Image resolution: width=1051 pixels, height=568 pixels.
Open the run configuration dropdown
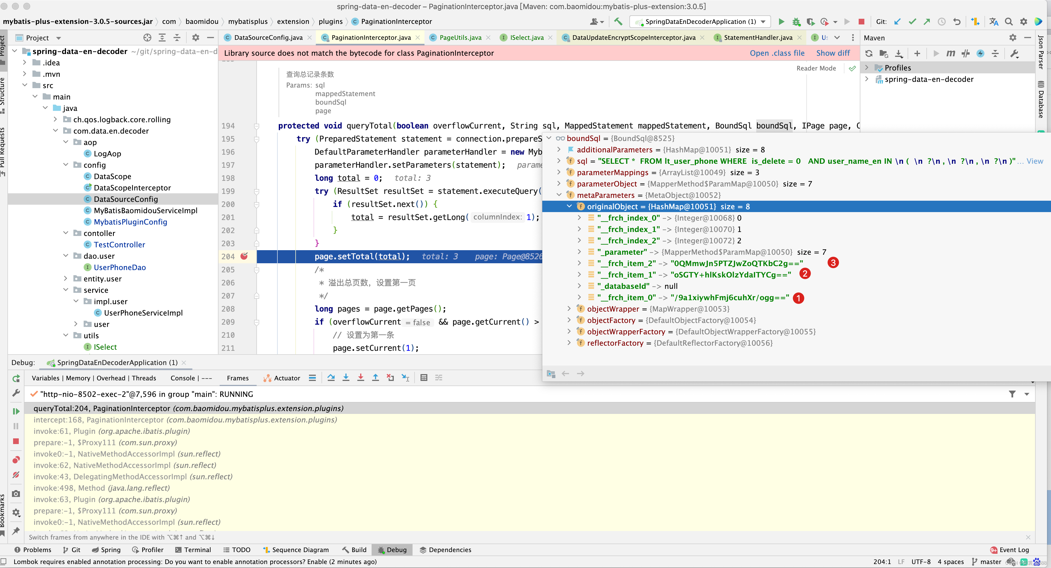click(x=700, y=22)
